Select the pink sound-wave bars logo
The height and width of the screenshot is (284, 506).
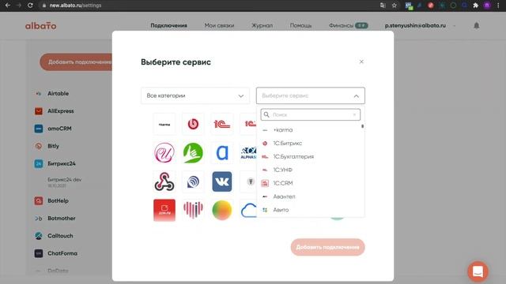pos(193,210)
